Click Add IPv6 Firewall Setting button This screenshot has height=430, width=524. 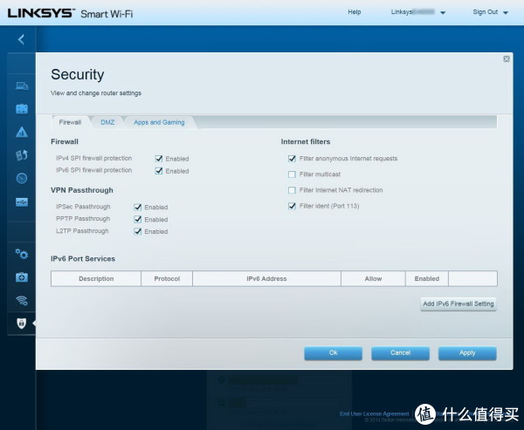tap(458, 304)
